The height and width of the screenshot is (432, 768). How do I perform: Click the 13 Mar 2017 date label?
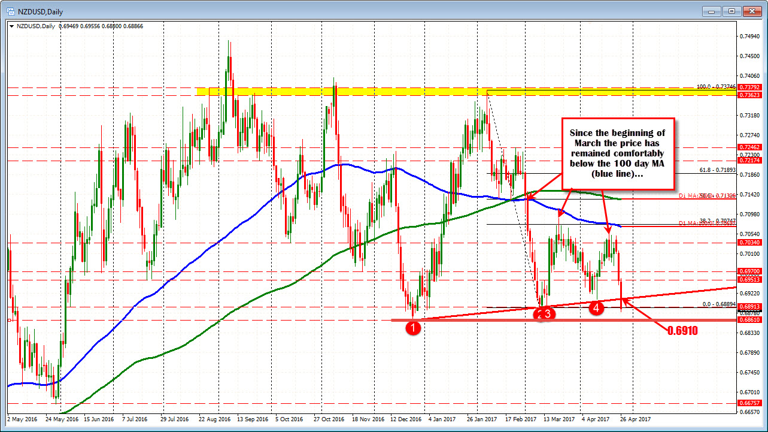click(x=560, y=420)
